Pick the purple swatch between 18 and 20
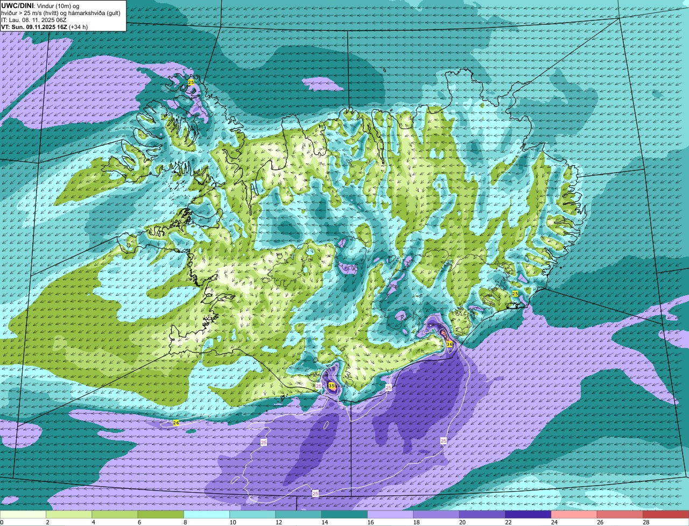Image resolution: width=689 pixels, height=526 pixels. coord(437,515)
